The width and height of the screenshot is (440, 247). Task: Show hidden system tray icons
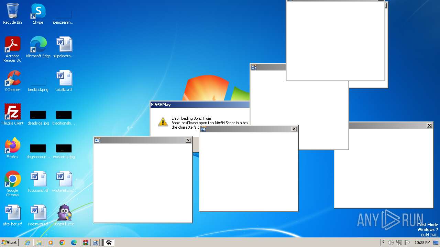click(384, 243)
